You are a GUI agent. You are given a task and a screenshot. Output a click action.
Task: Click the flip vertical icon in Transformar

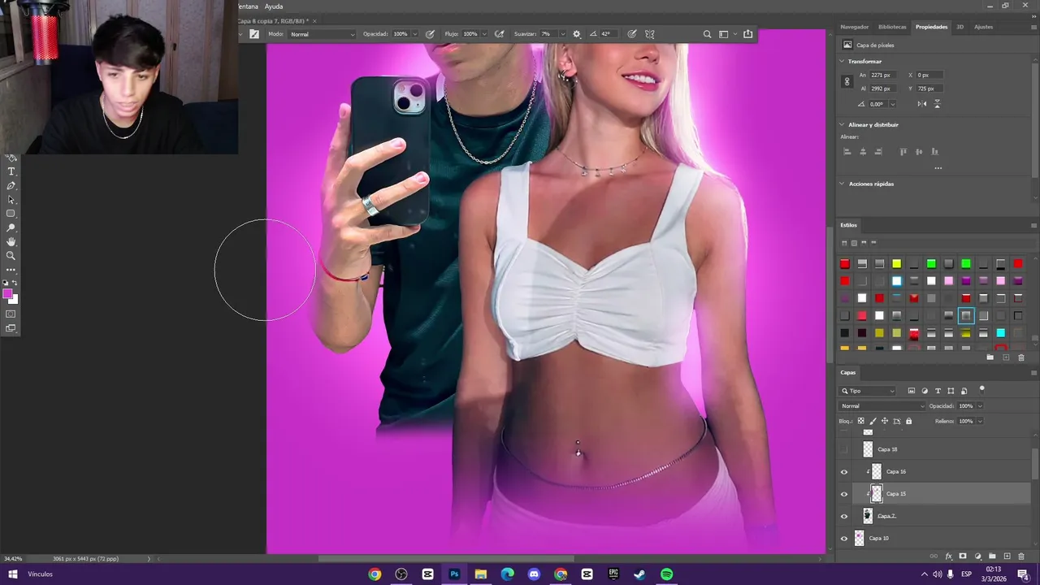pyautogui.click(x=937, y=104)
